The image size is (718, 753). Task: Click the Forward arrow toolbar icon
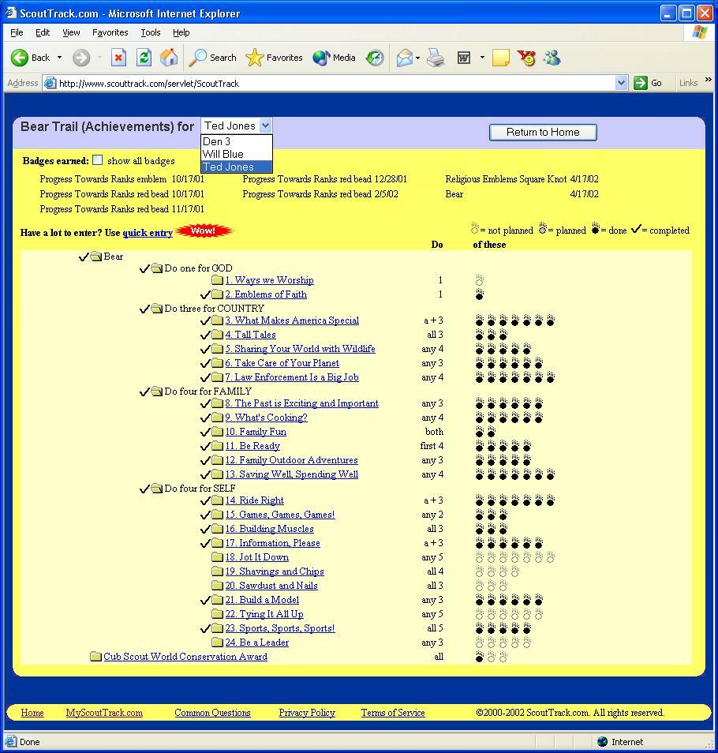point(81,58)
